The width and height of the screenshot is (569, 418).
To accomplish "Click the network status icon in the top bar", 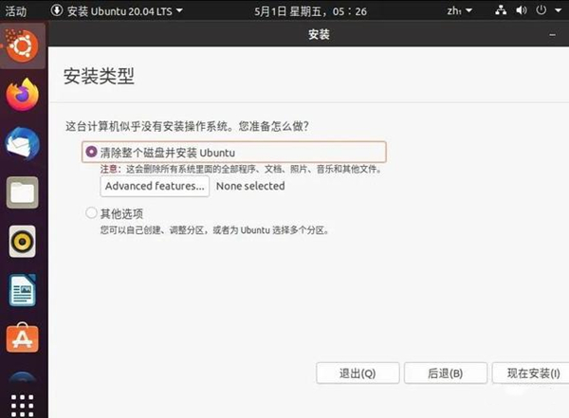I will pos(501,10).
